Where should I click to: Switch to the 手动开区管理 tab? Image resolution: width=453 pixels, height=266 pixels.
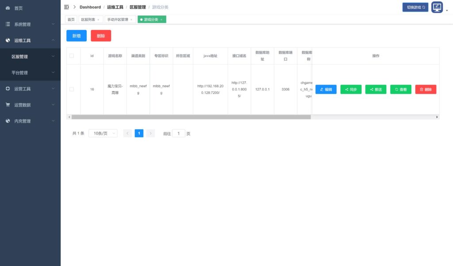tap(118, 19)
